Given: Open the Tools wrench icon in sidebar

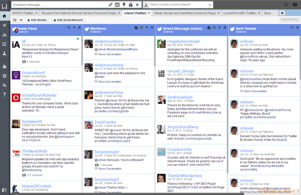Looking at the screenshot, I should coord(5,85).
